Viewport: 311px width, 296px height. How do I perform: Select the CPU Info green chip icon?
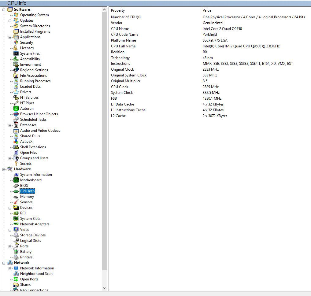coord(16,191)
